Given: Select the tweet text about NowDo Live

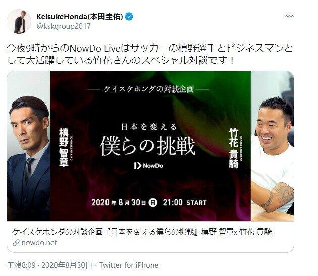Looking at the screenshot, I should pos(150,54).
